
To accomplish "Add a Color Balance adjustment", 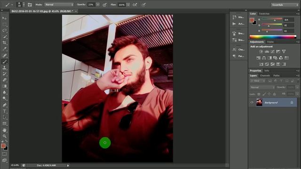I will point(264,58).
